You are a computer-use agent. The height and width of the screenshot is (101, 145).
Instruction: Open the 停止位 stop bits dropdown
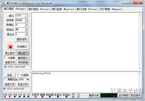tap(26, 34)
